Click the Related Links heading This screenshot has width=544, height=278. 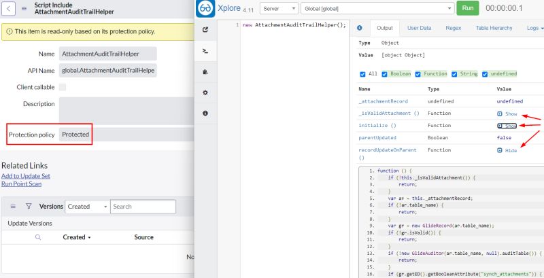24,166
